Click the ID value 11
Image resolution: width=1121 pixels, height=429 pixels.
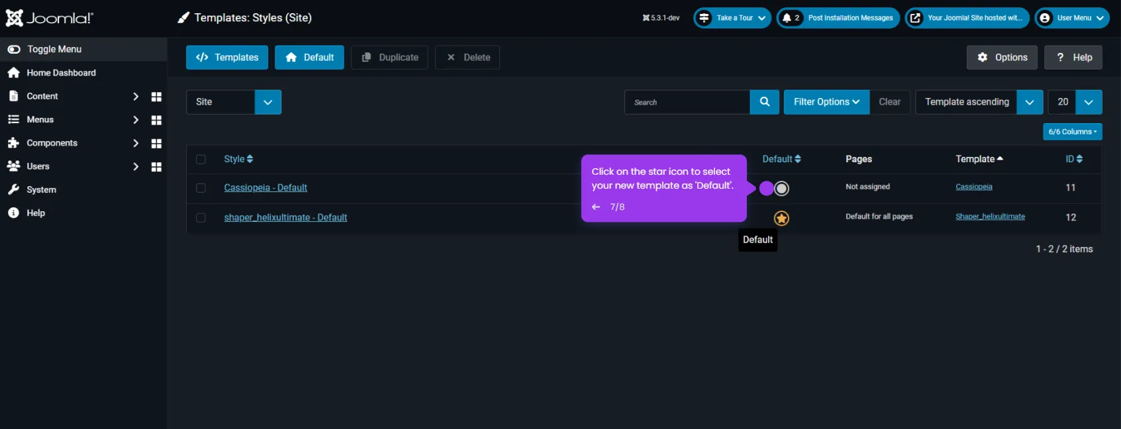pyautogui.click(x=1071, y=188)
